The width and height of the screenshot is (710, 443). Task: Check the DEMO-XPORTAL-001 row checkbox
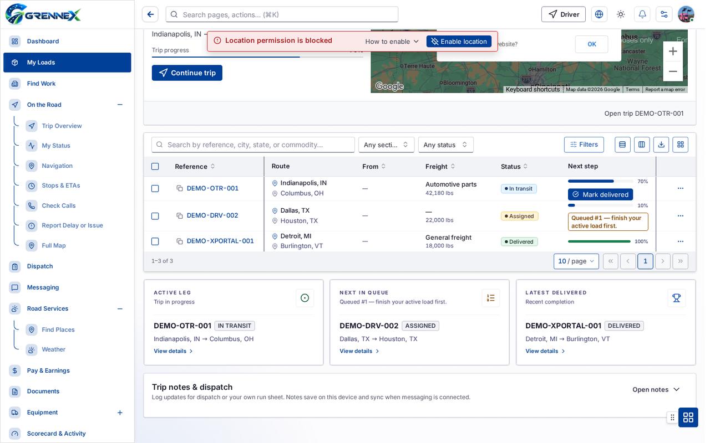tap(155, 241)
